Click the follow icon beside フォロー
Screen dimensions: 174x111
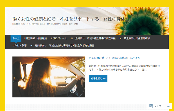click(151, 106)
